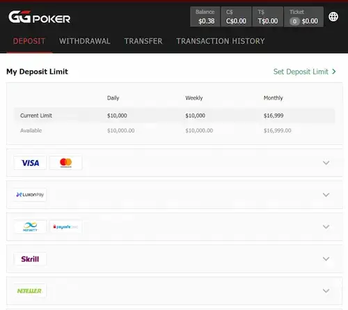Click the Ticket $0.00 box

coord(303,17)
